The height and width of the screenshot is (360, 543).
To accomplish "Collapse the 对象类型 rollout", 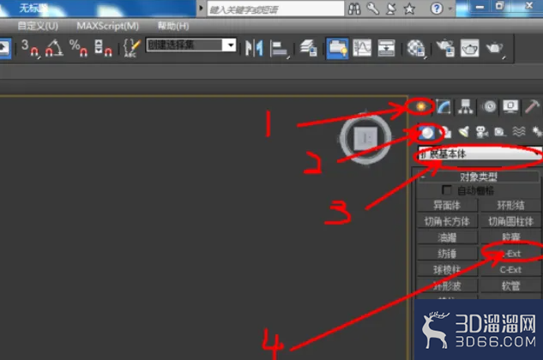I will [479, 177].
